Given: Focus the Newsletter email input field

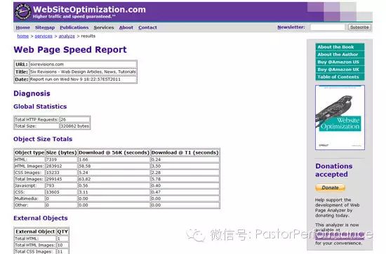Looking at the screenshot, I should coord(328,27).
